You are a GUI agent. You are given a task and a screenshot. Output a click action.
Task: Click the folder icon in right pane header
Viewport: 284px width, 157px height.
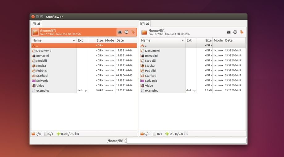(144, 32)
